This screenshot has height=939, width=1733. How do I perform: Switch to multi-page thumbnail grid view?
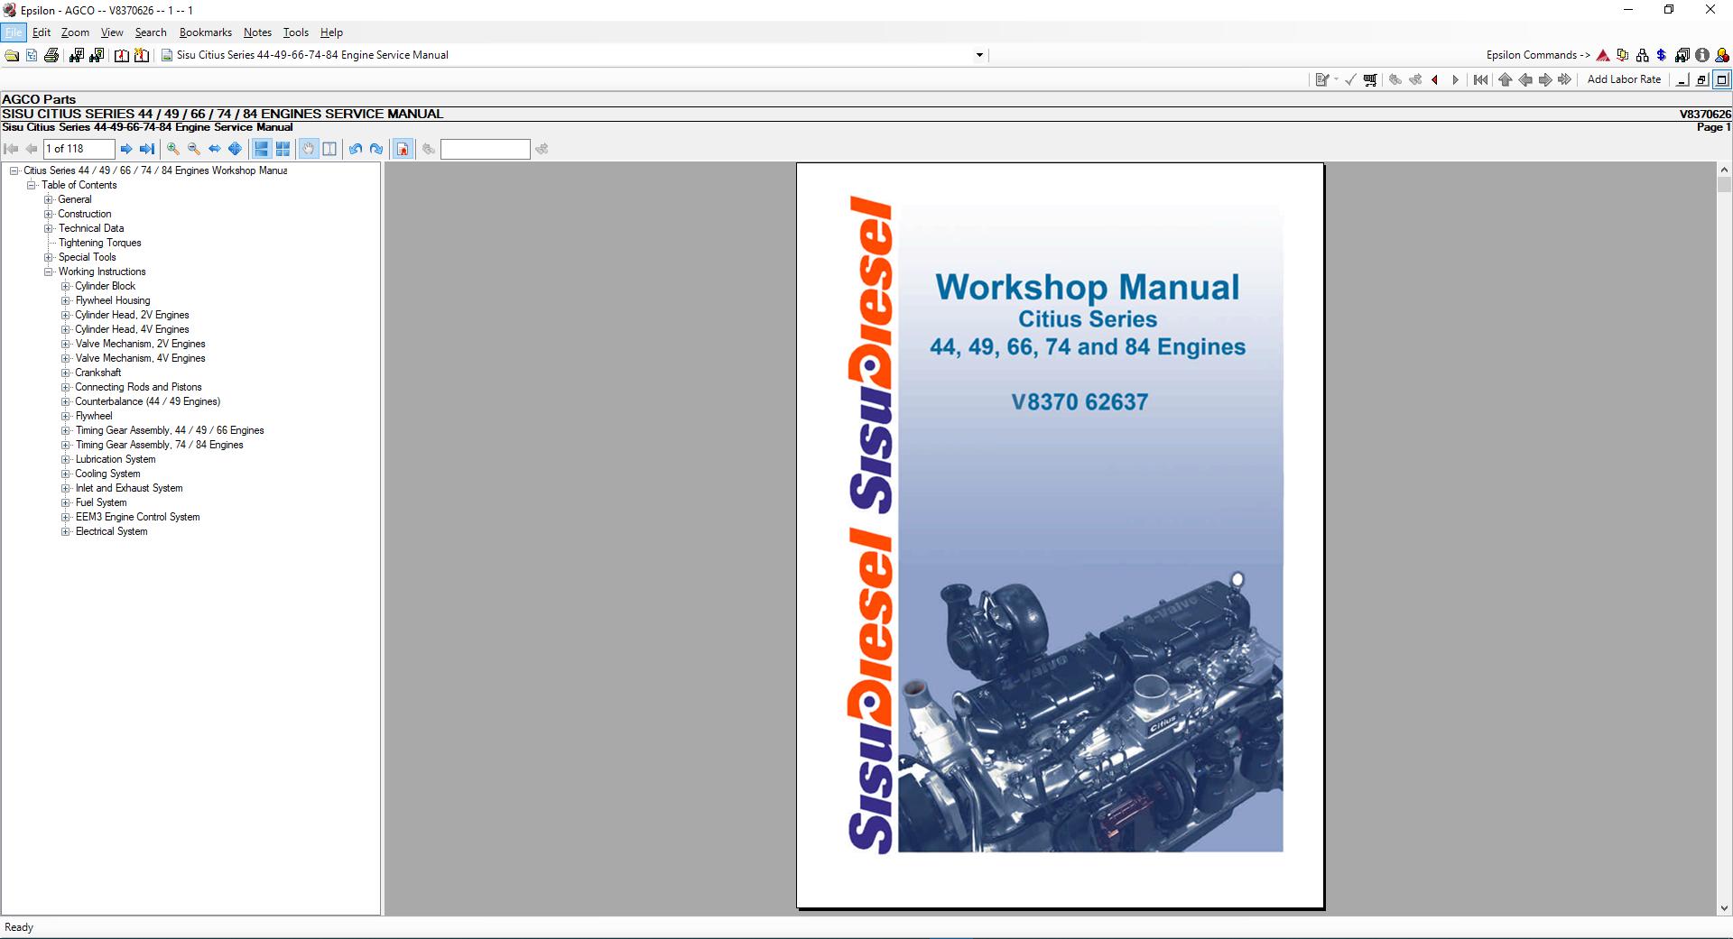[x=283, y=149]
